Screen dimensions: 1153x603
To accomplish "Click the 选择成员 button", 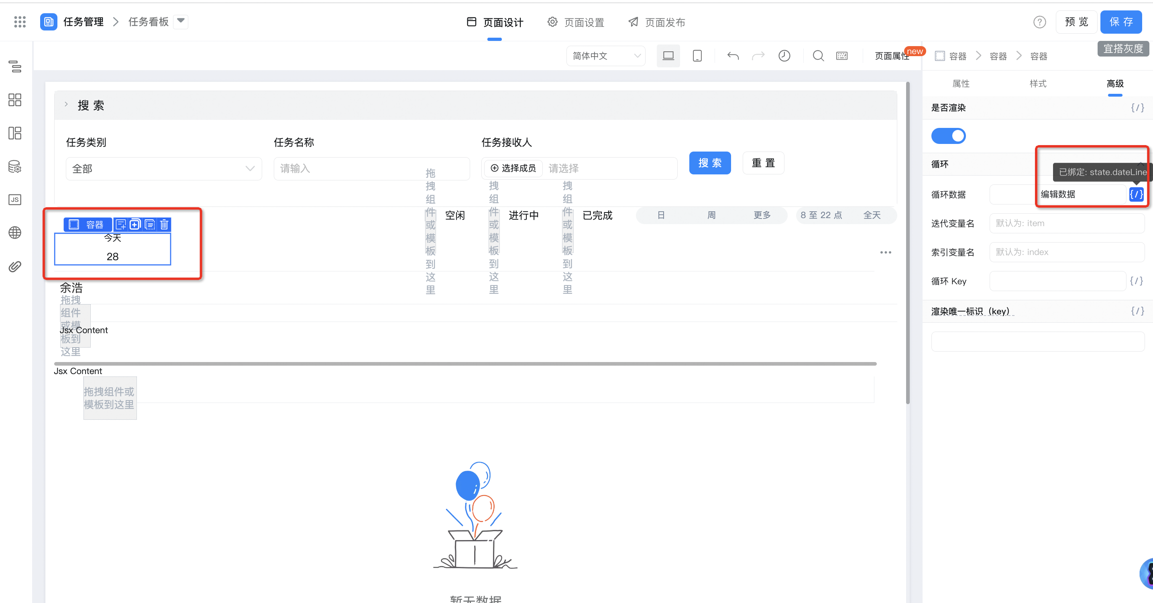I will pyautogui.click(x=513, y=168).
